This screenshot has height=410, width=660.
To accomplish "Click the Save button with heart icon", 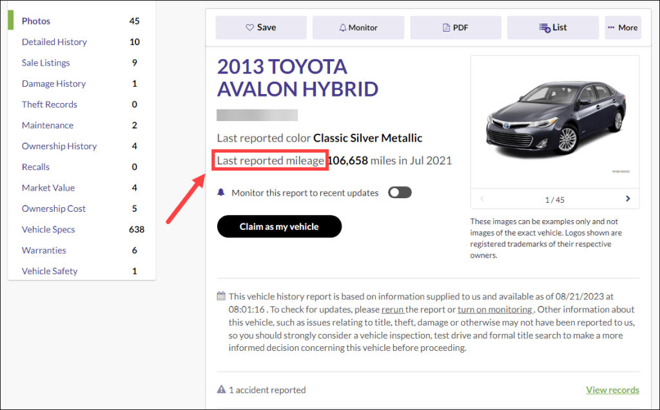I will tap(261, 27).
